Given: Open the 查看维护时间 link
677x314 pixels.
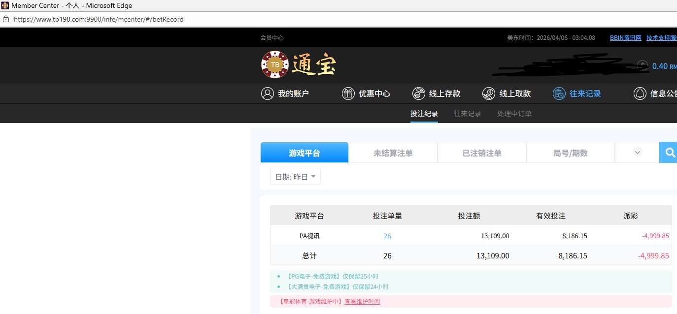Looking at the screenshot, I should 362,302.
